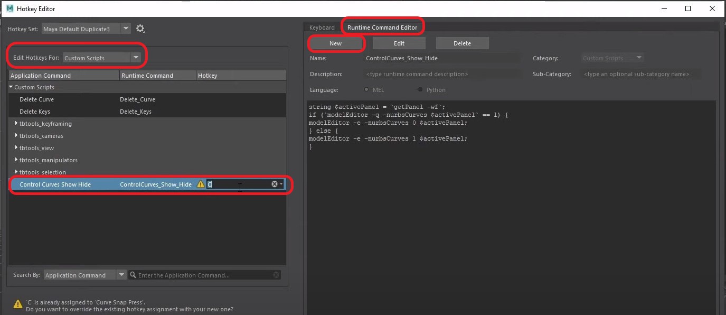This screenshot has height=315, width=726.
Task: Click the Maya logo in the title bar
Action: 10,8
